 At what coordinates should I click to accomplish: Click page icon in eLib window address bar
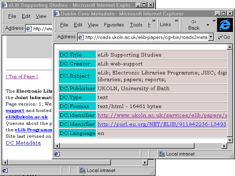[29, 29]
